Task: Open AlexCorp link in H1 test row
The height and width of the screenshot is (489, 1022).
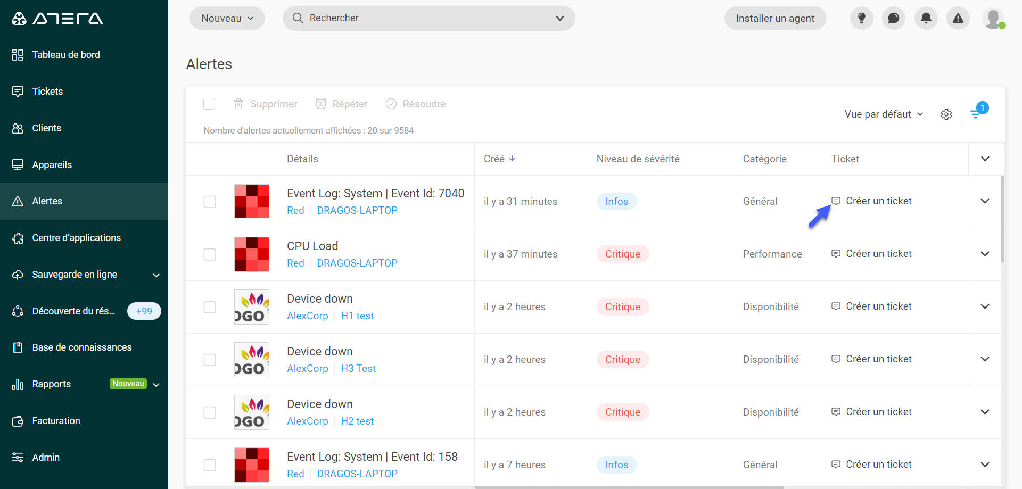Action: point(308,316)
